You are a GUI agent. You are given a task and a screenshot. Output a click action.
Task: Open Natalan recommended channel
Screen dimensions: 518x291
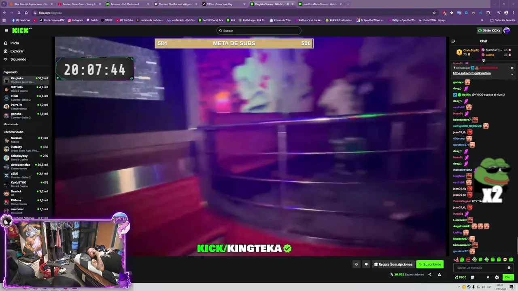click(x=26, y=139)
